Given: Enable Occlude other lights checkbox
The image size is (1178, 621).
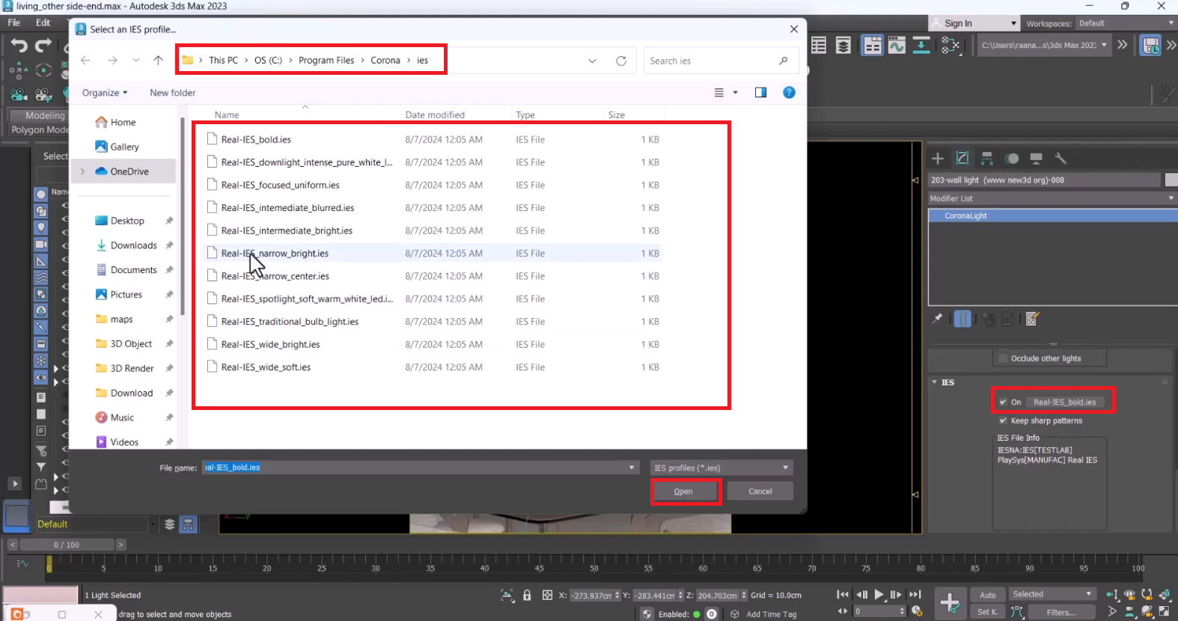Looking at the screenshot, I should tap(1004, 359).
